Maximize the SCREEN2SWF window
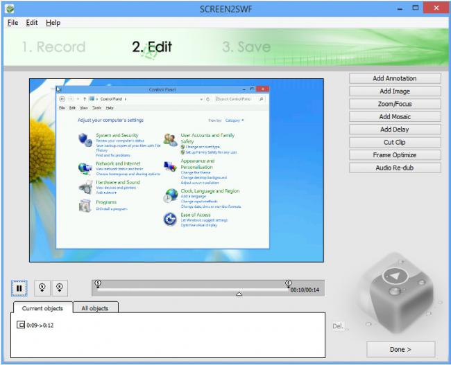Image resolution: width=451 pixels, height=365 pixels. [x=416, y=8]
